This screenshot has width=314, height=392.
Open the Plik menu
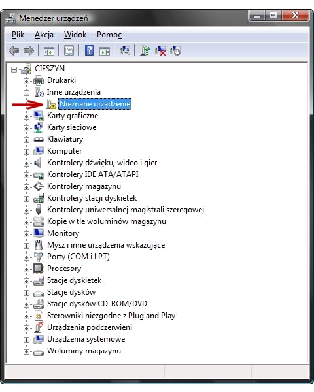point(18,35)
